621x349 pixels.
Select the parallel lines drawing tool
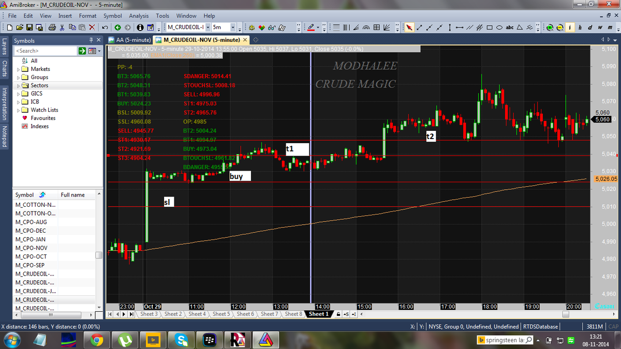(470, 27)
